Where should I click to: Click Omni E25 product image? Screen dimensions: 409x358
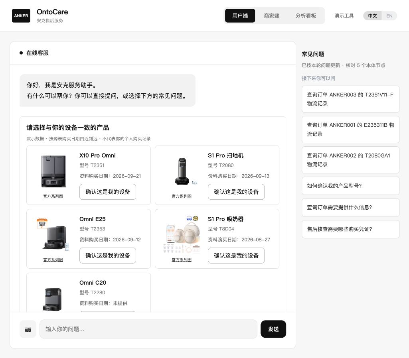coord(53,234)
